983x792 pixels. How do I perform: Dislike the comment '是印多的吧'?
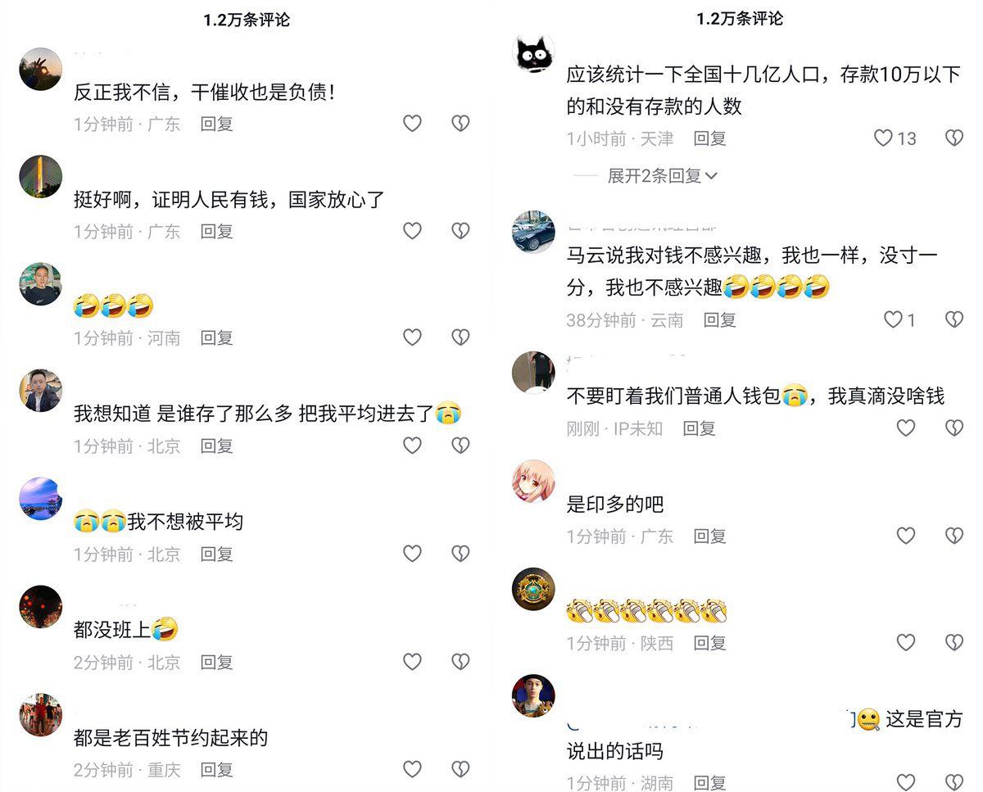tap(954, 536)
